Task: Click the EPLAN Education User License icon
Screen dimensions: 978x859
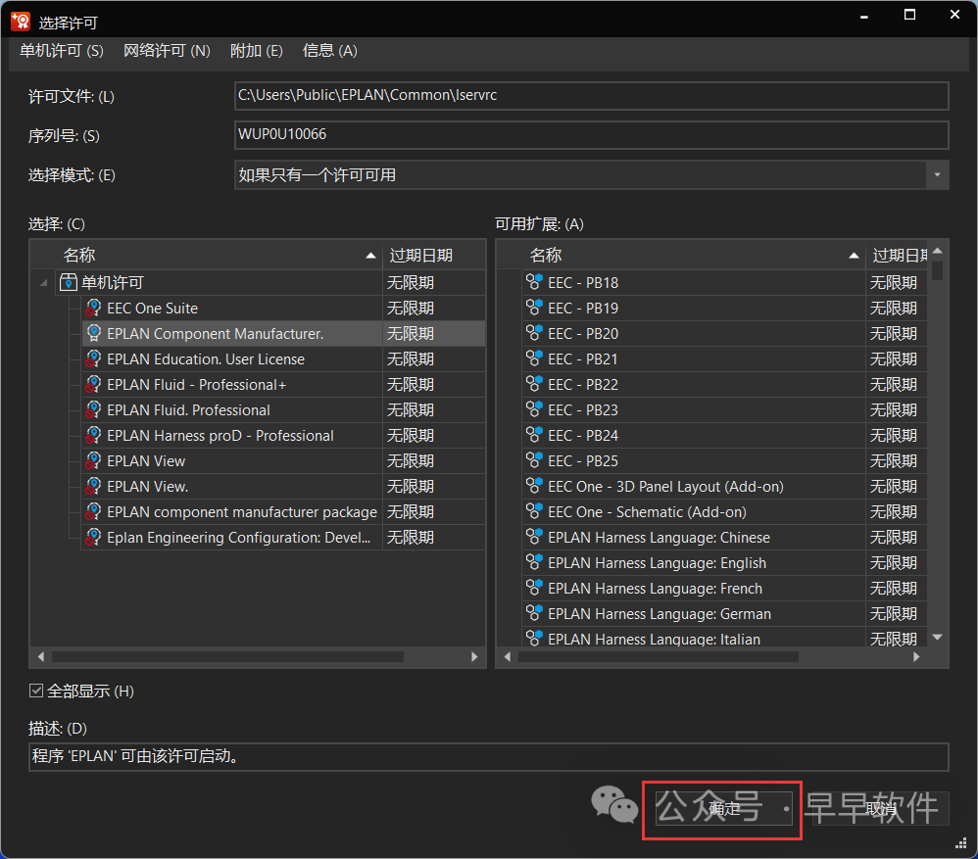Action: pyautogui.click(x=94, y=359)
